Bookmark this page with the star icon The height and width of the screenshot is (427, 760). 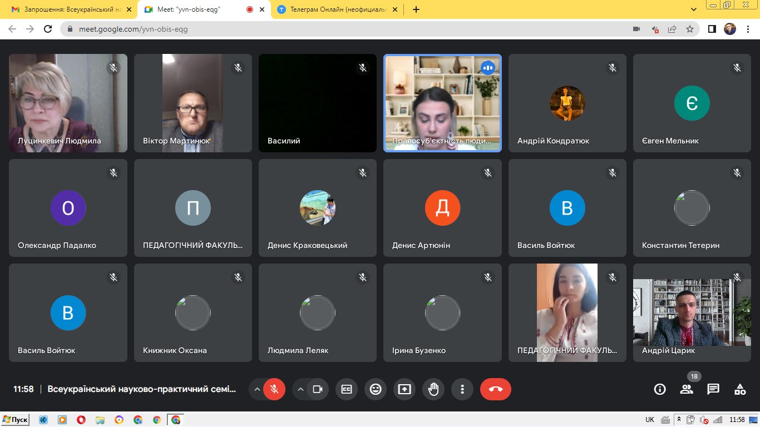coord(690,29)
